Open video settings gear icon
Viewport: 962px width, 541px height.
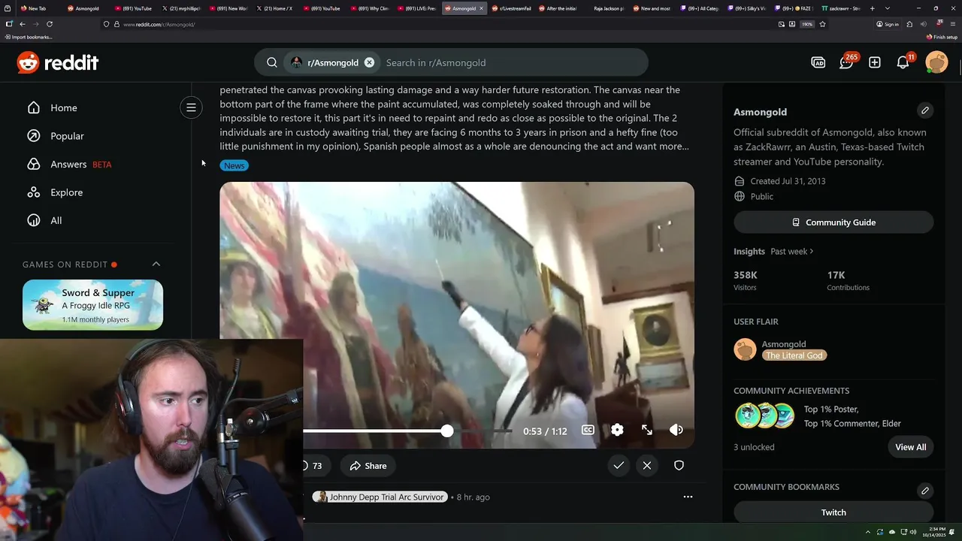(617, 430)
